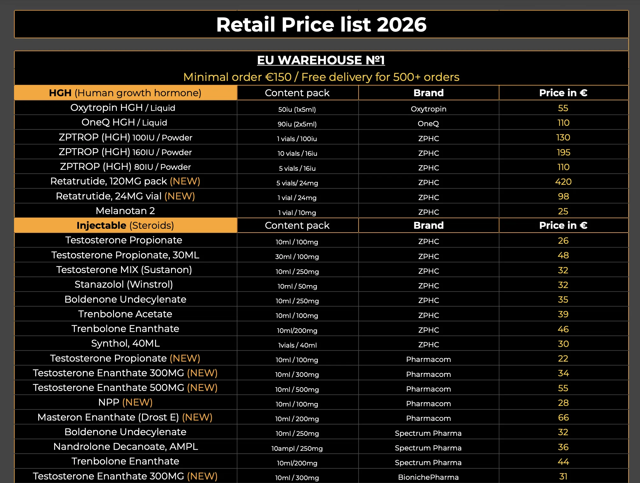Select the 'Melanotan 2' product cell

click(125, 211)
